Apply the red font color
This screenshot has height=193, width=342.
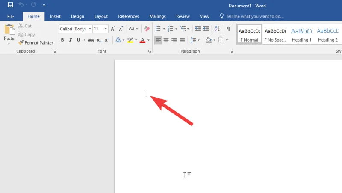[142, 40]
